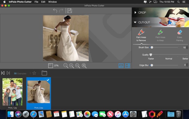Open the Edit menu

pyautogui.click(x=43, y=2)
